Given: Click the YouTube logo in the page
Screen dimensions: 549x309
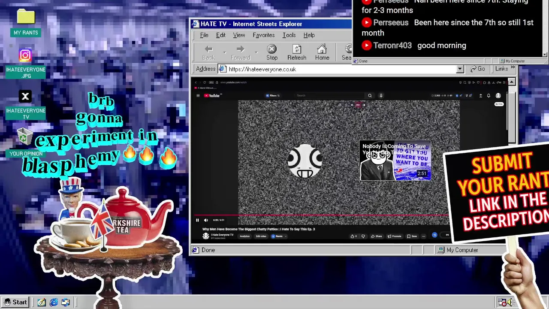Looking at the screenshot, I should 212,96.
